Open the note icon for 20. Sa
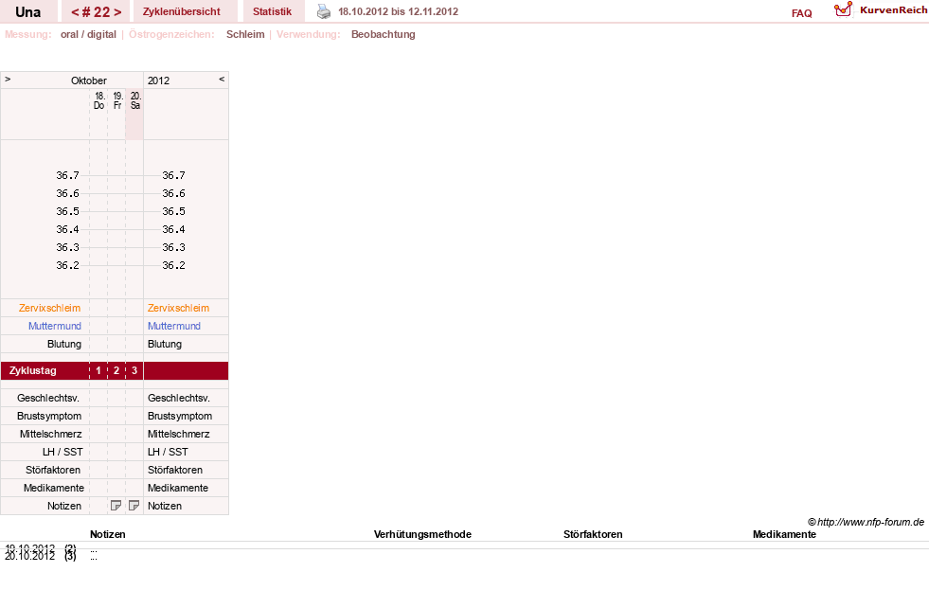Image resolution: width=929 pixels, height=590 pixels. pyautogui.click(x=134, y=506)
